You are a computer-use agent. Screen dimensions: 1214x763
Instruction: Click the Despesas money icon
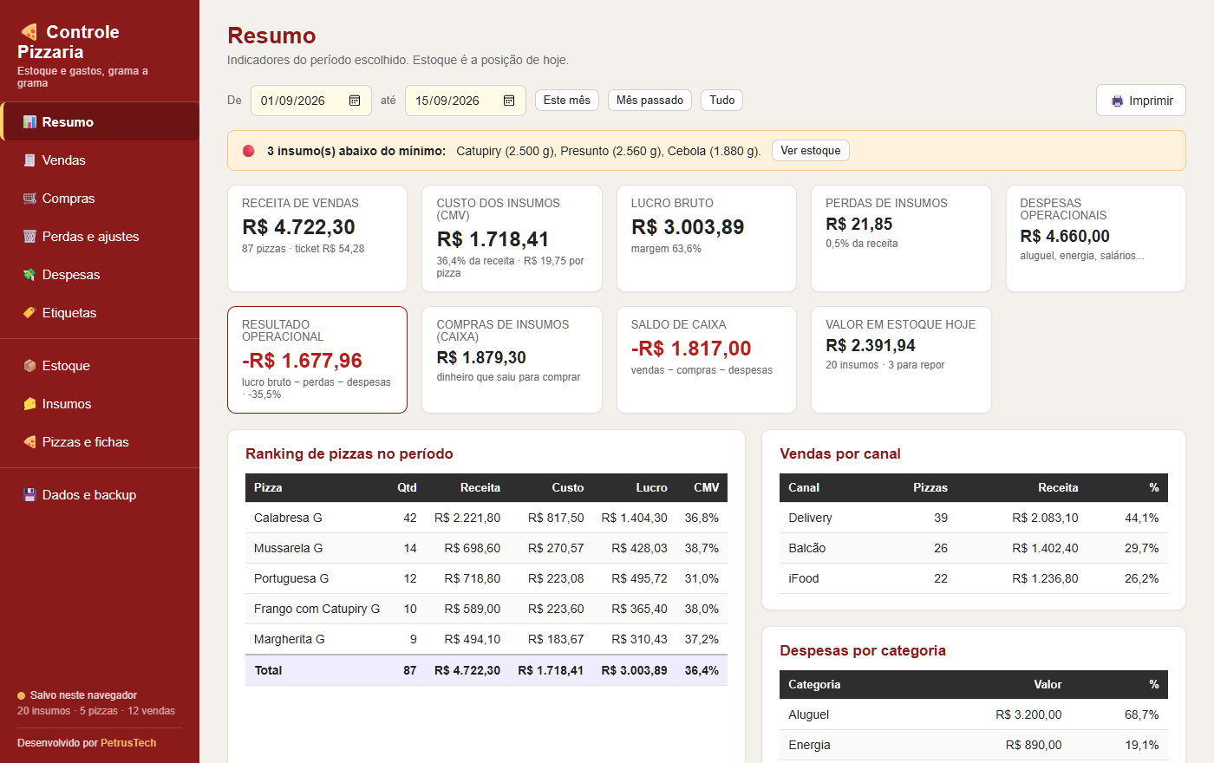coord(29,275)
